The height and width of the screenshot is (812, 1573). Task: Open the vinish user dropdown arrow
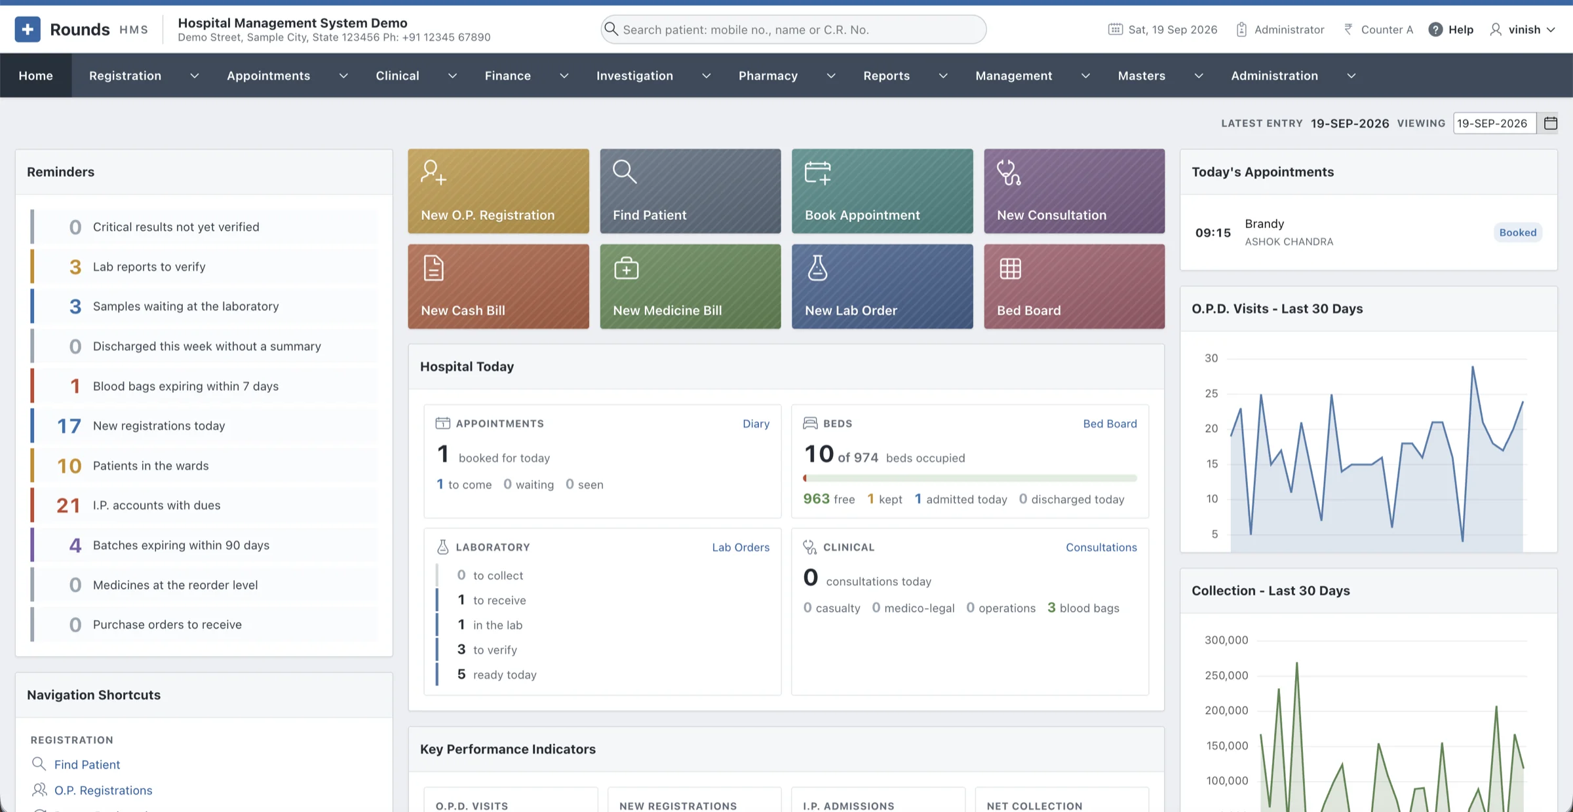click(x=1551, y=30)
